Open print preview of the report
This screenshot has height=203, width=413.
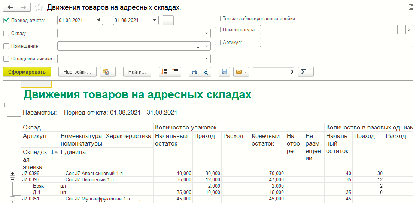pos(205,72)
